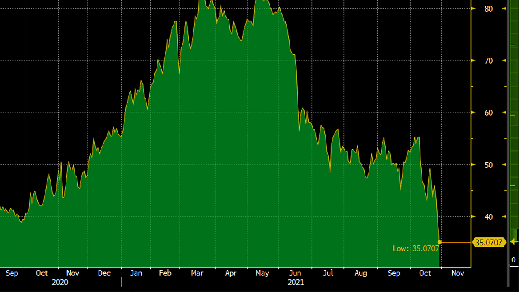Click the yellow triangle right of the 60 label

(504, 112)
